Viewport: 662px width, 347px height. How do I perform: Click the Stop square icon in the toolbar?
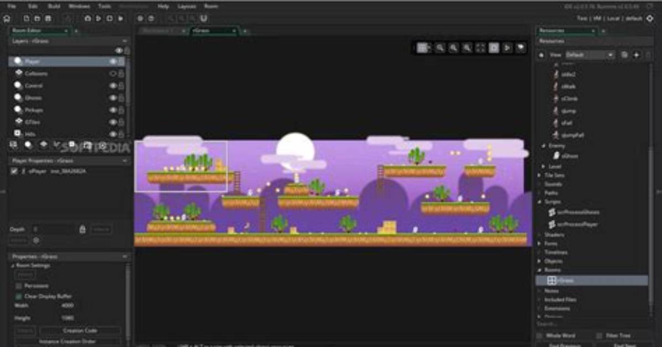point(110,19)
